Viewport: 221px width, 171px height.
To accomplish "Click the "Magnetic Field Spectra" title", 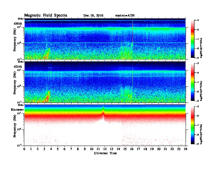I will (46, 15).
